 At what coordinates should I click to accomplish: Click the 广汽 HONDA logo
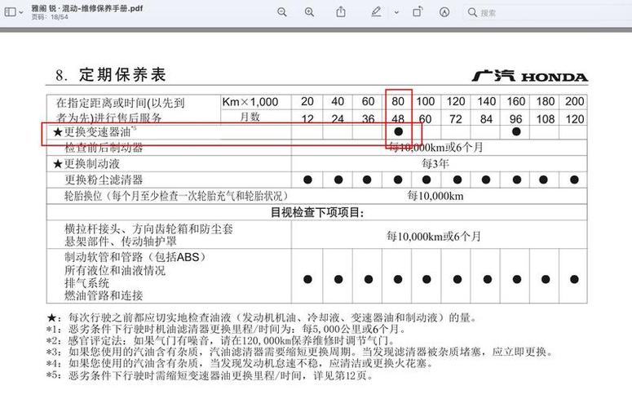[x=529, y=76]
